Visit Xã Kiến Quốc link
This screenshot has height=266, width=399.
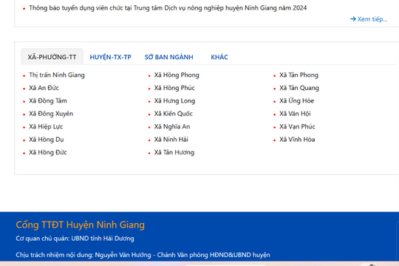pos(174,114)
